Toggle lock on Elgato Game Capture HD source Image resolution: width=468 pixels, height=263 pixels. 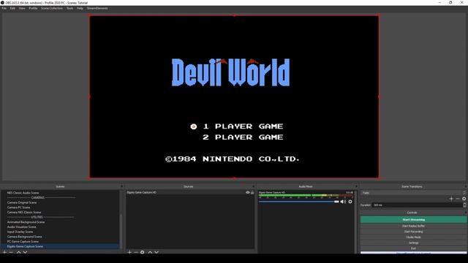pos(252,192)
